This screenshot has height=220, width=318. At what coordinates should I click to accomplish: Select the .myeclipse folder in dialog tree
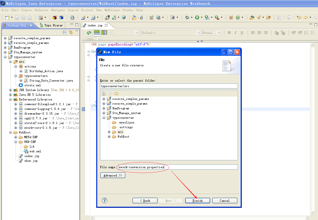[126, 123]
